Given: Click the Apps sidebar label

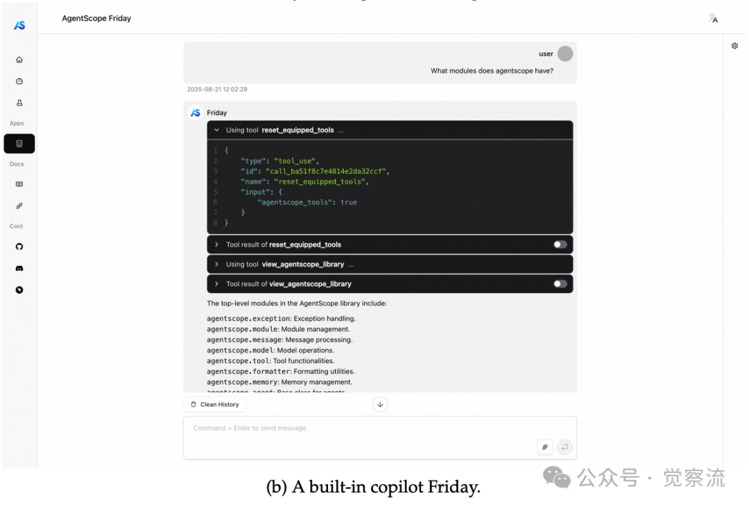Looking at the screenshot, I should 17,123.
